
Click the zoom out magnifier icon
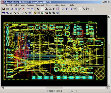54,13
